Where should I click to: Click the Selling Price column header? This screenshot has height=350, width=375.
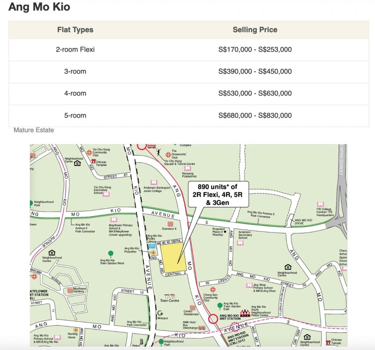click(x=255, y=30)
